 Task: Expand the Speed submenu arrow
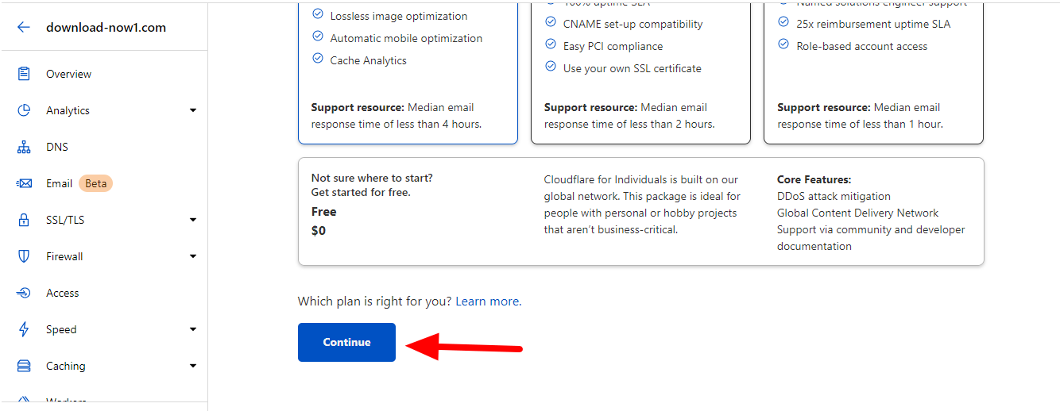[193, 329]
